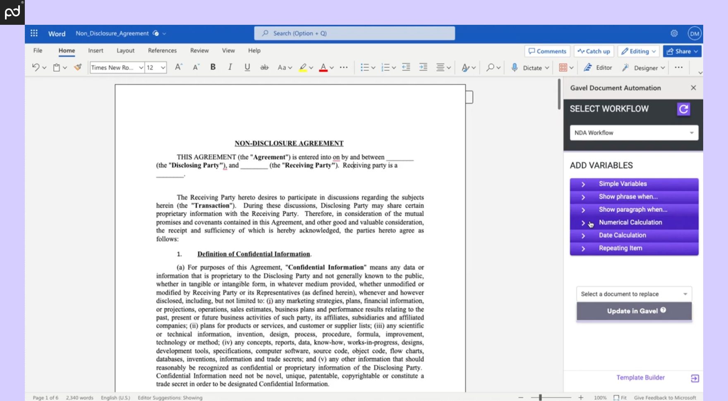Apply strikethrough to selected text
Image resolution: width=728 pixels, height=401 pixels.
click(264, 67)
